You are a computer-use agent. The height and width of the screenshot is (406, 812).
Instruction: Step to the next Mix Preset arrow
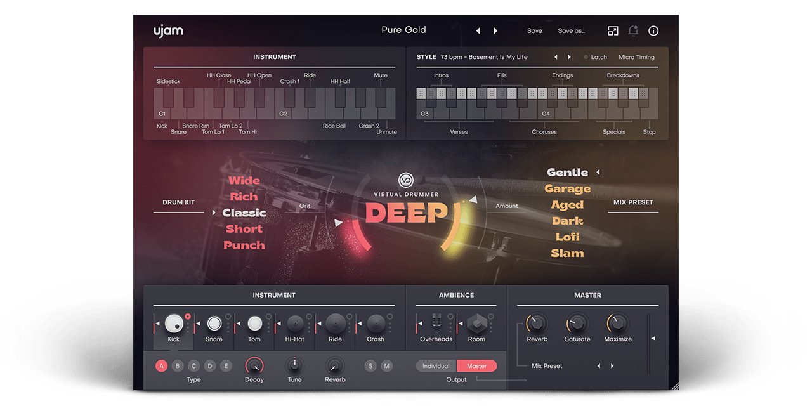612,366
